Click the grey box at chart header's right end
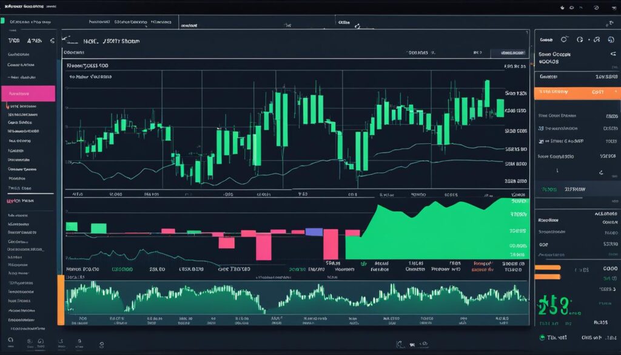This screenshot has height=355, width=621. 509,53
